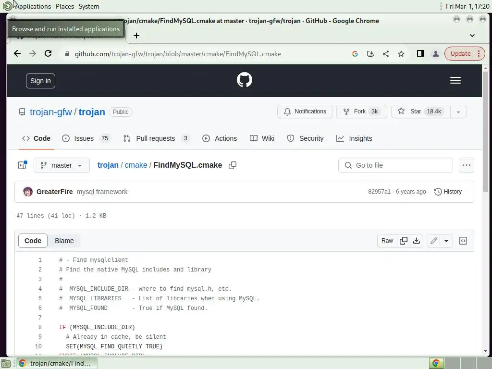Focus the Go to file search box

395,165
